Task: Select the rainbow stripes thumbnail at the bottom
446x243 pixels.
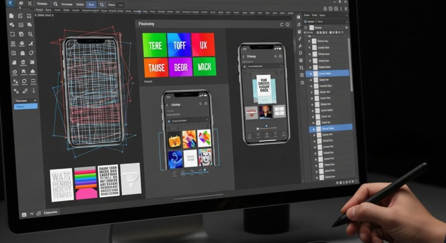Action: pyautogui.click(x=85, y=182)
